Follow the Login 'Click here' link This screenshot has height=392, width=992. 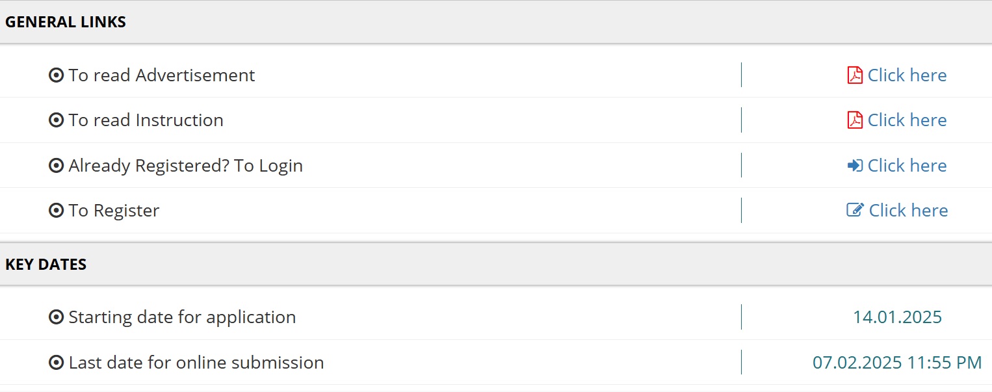[x=907, y=166]
